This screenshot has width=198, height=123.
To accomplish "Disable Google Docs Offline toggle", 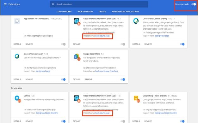I will 123,79.
